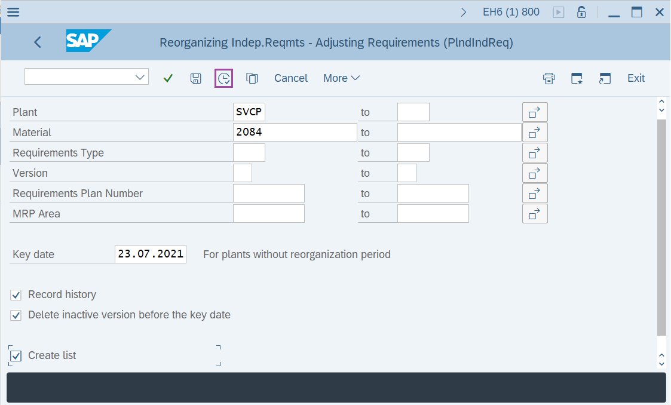Expand the command field dropdown
The image size is (671, 405).
(x=140, y=77)
